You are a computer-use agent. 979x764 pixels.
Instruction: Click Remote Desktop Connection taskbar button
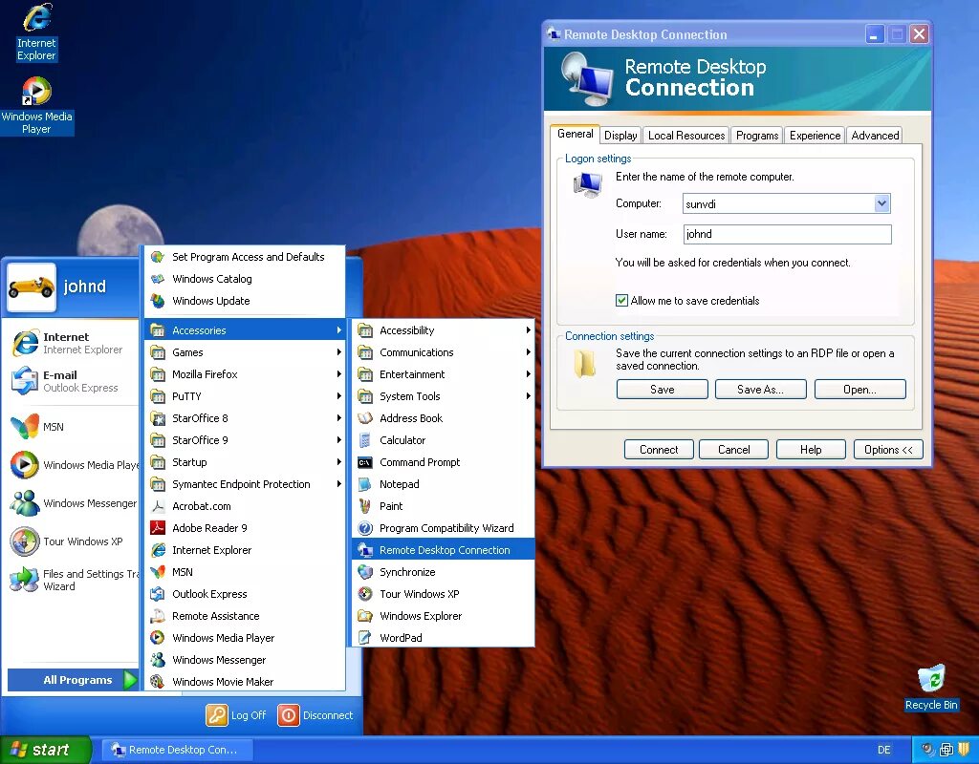[x=177, y=750]
